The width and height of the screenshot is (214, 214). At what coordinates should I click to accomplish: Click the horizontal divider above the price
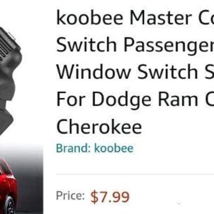(135, 174)
